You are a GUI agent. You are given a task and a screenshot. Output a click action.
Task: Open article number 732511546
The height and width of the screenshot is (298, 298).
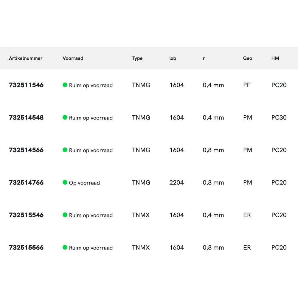tap(26, 85)
